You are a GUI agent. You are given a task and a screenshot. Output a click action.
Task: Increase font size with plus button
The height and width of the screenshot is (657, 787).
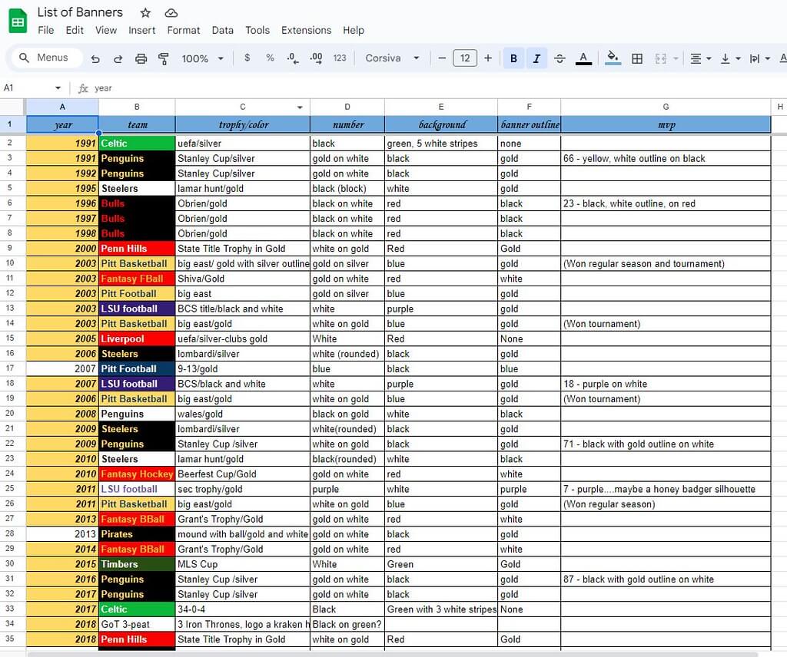pos(488,58)
